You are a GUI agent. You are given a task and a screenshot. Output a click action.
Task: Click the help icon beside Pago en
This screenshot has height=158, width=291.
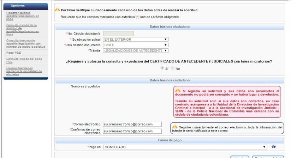[x=274, y=147]
